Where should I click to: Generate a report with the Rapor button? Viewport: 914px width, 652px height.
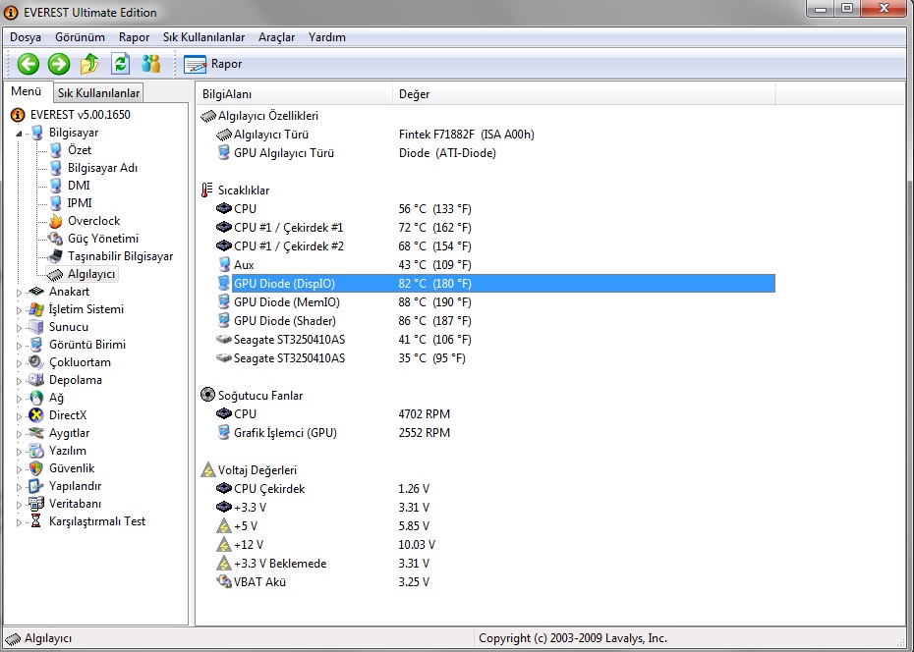[212, 64]
